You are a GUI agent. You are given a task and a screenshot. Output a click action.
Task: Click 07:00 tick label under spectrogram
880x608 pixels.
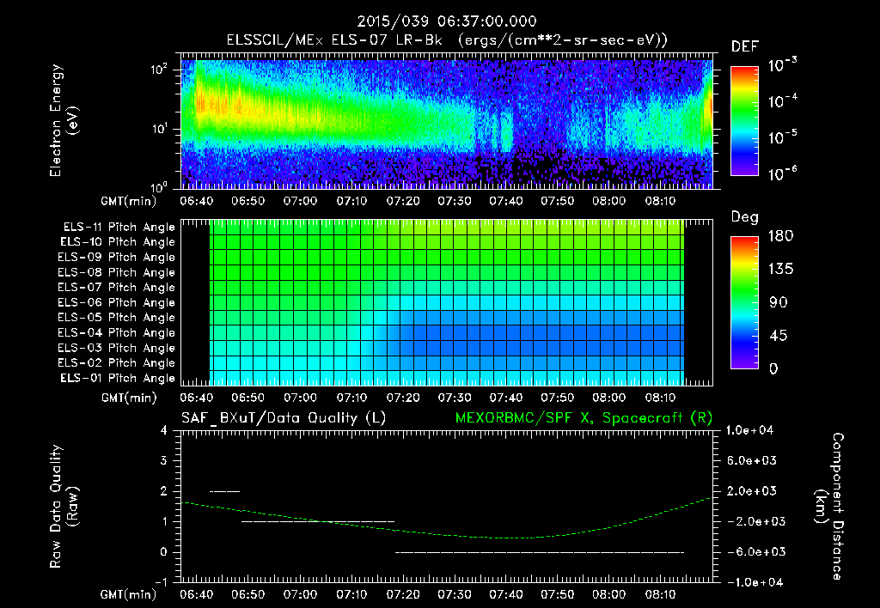click(x=300, y=201)
